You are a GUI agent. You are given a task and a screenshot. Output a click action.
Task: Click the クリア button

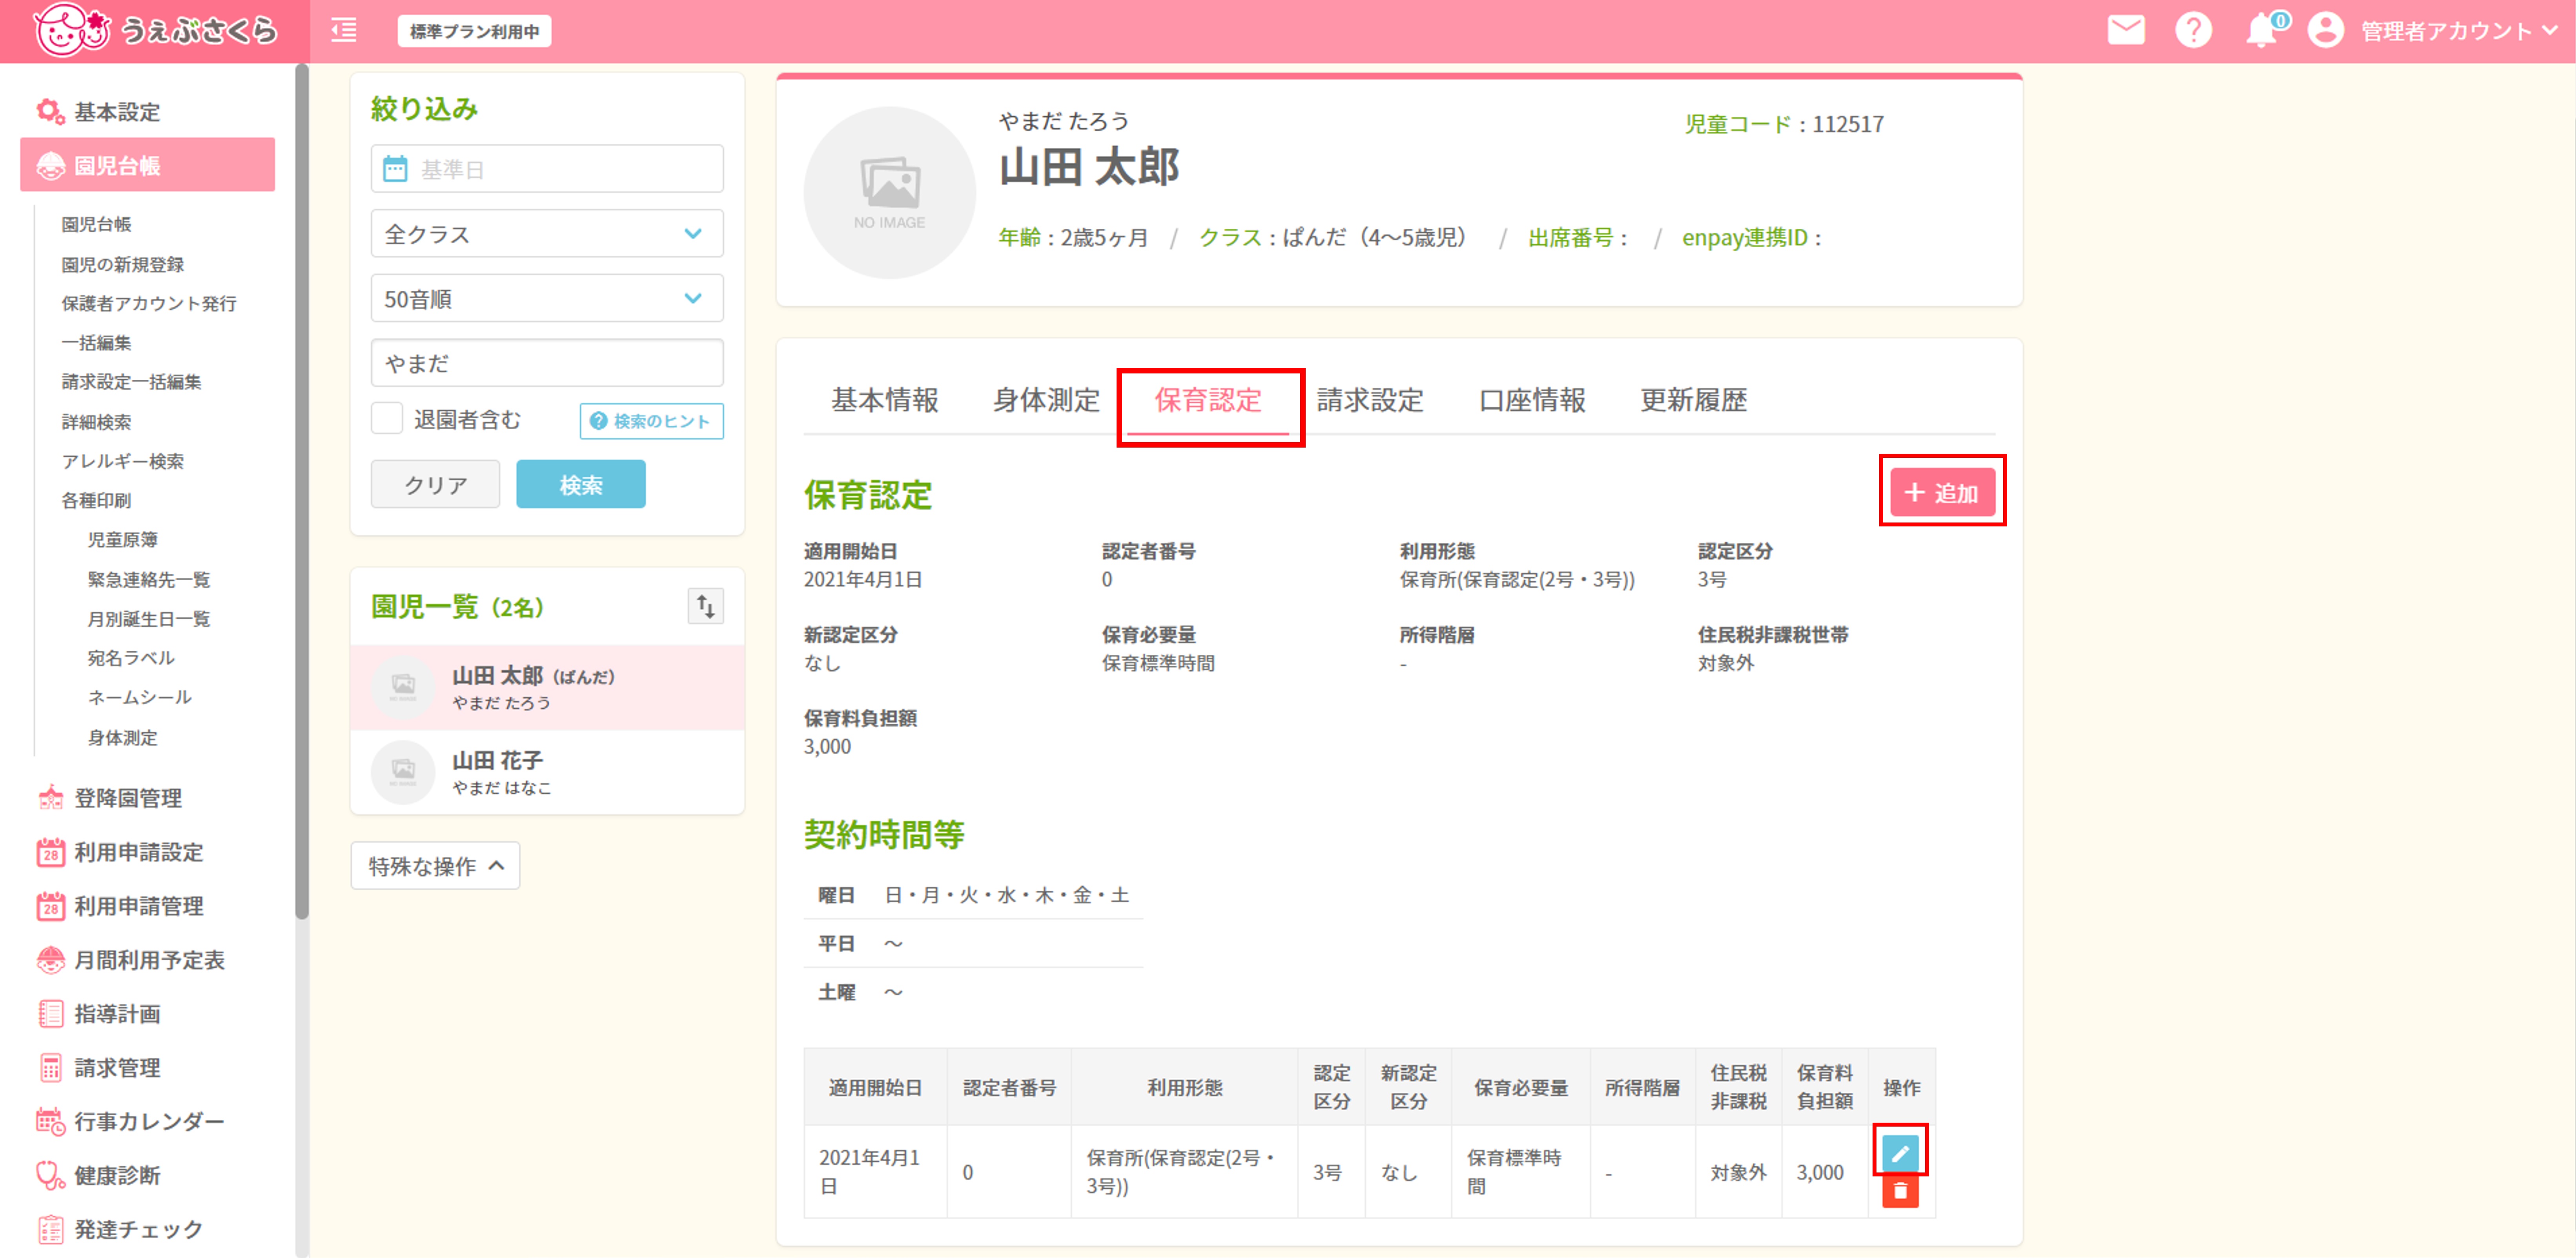click(x=435, y=485)
